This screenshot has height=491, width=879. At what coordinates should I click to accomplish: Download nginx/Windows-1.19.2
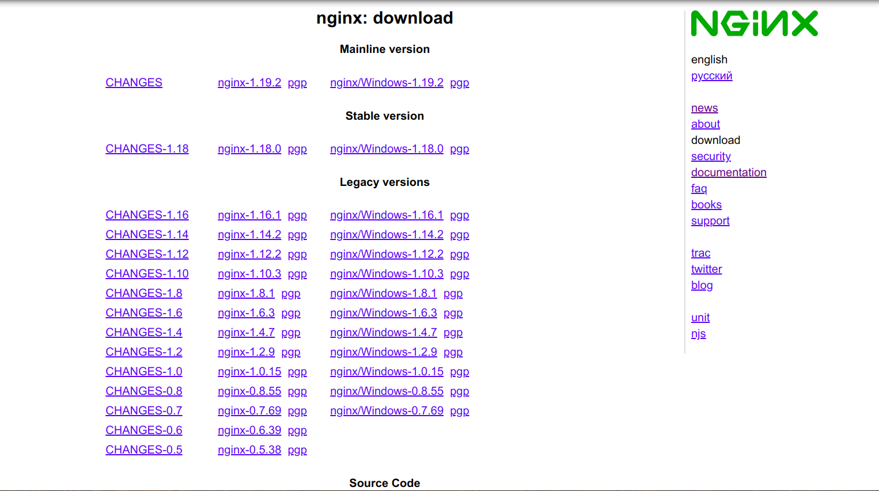(x=387, y=82)
